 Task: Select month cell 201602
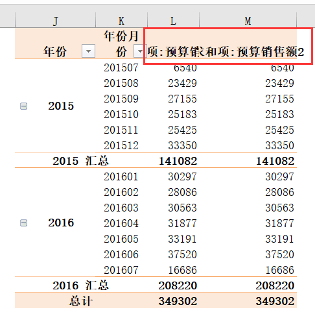pos(121,192)
